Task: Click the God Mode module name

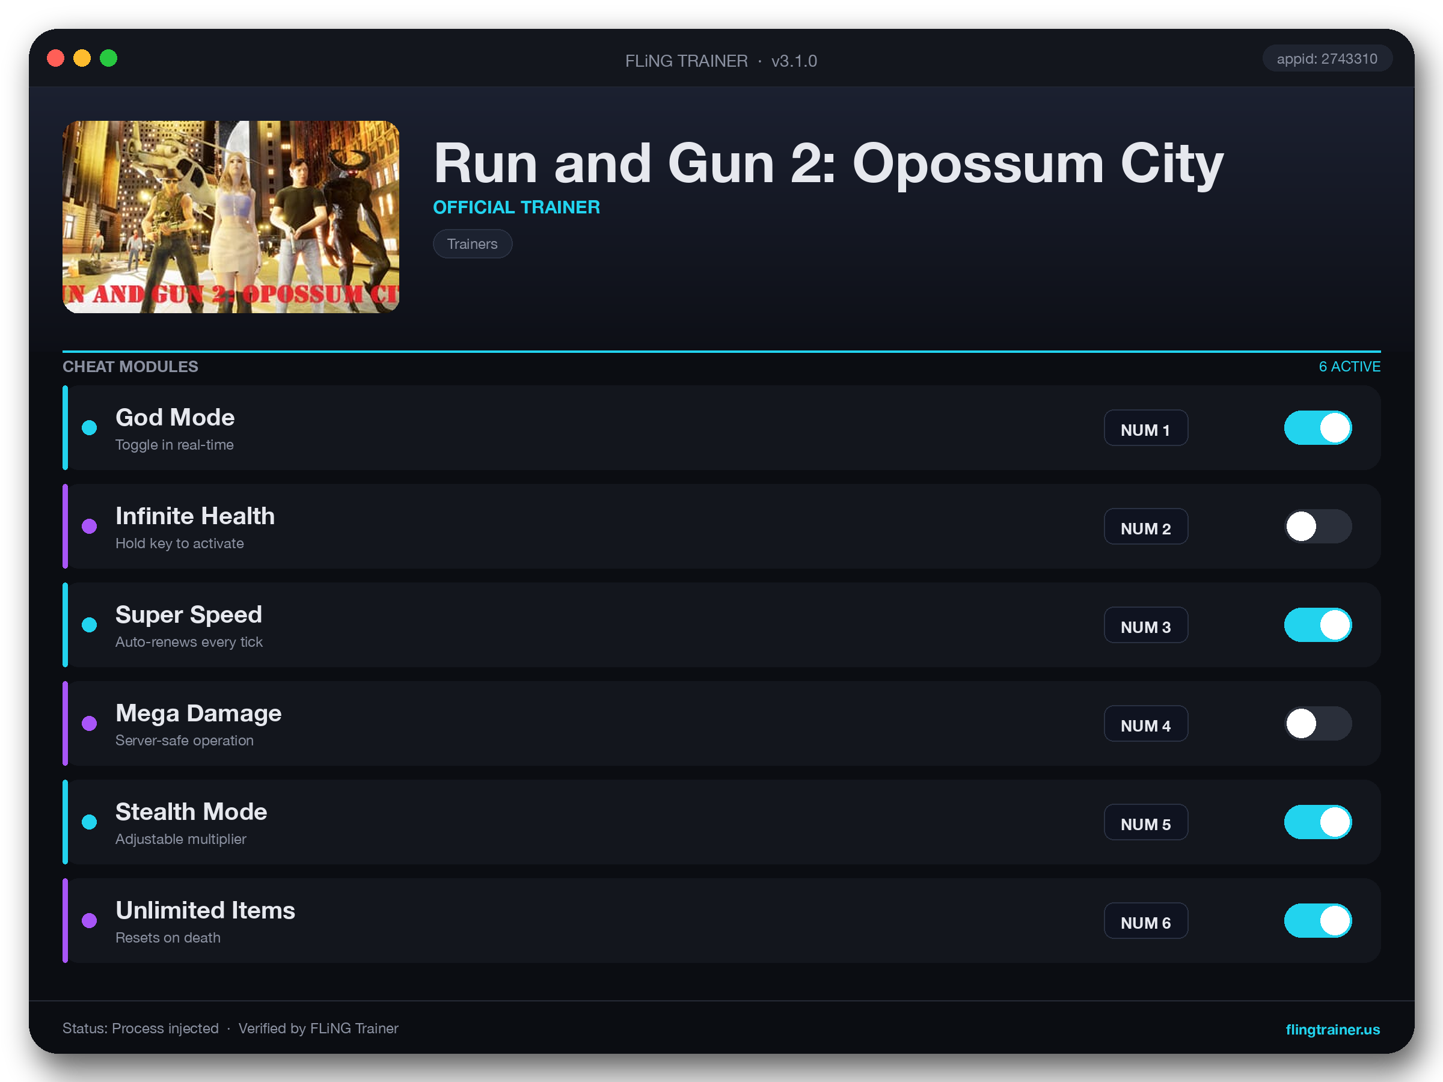Action: [175, 417]
